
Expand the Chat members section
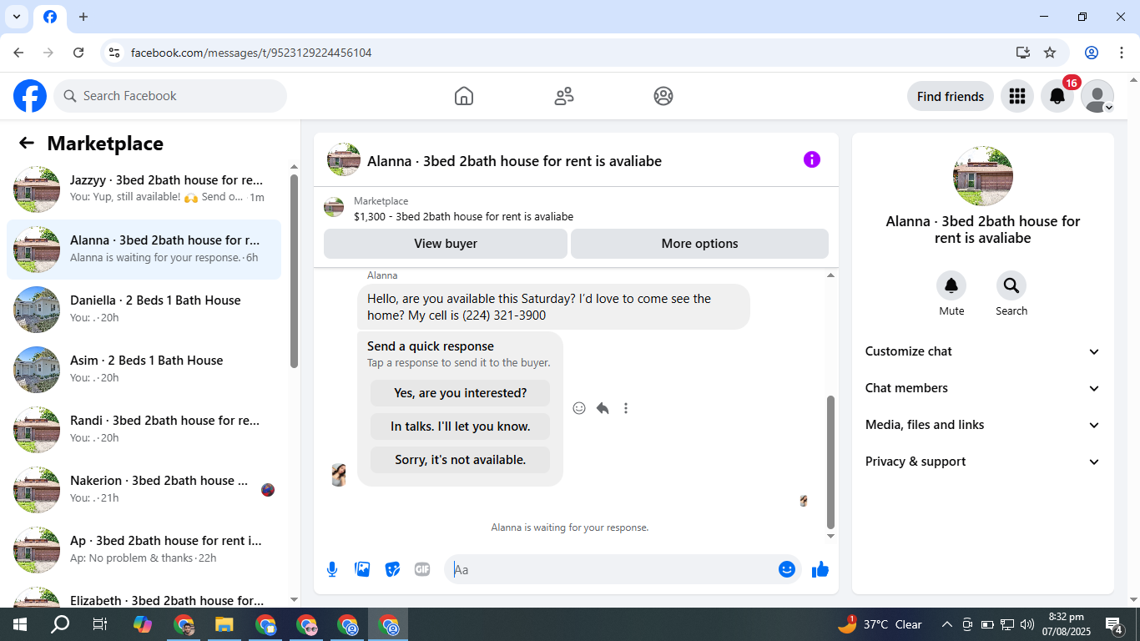(983, 388)
